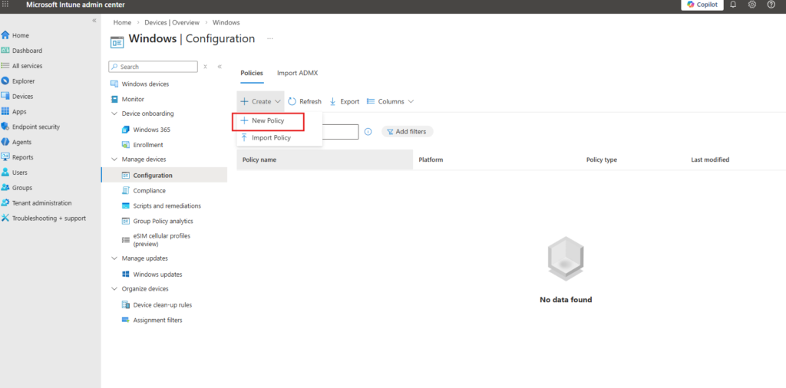Collapse the Device onboarding section
The image size is (786, 388).
click(114, 113)
